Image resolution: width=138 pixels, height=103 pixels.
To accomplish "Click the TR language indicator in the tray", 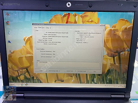I will [x=105, y=86].
